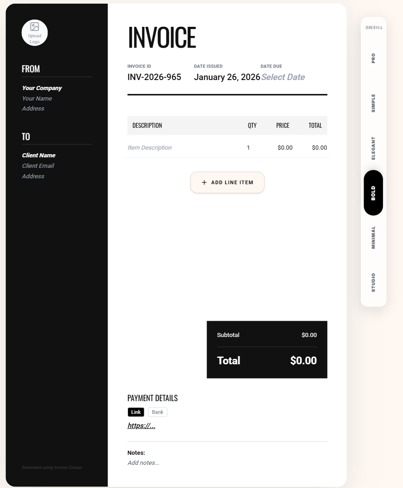Click the Add Line Item button
The image size is (403, 488).
227,182
